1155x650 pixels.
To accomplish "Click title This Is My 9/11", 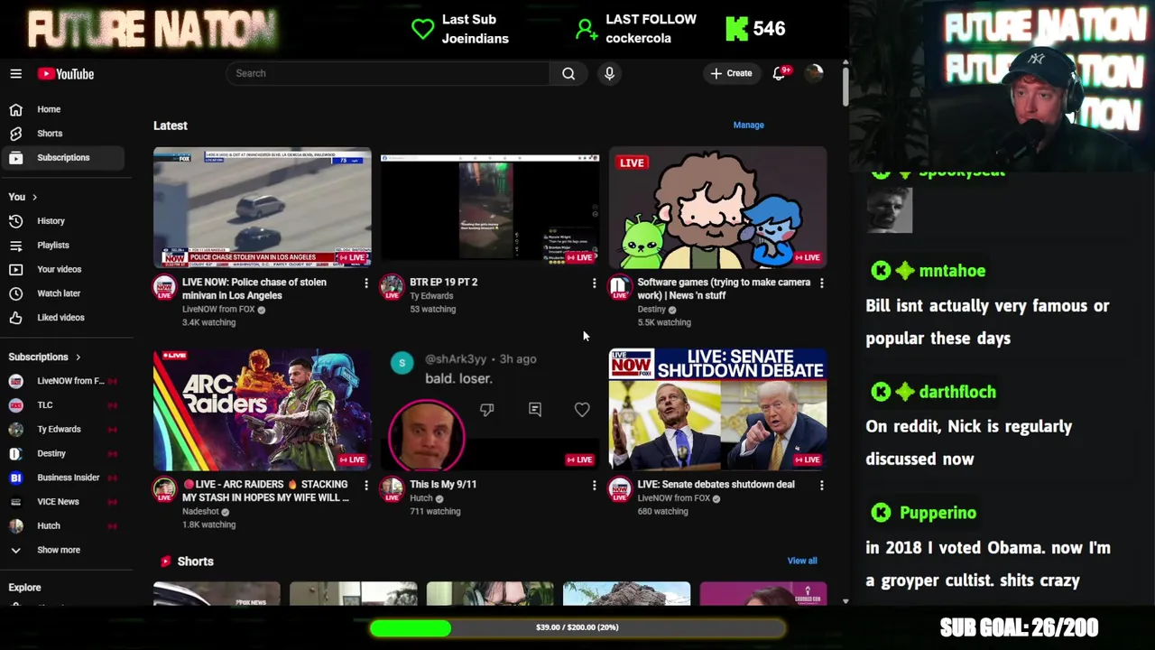I will pos(443,485).
